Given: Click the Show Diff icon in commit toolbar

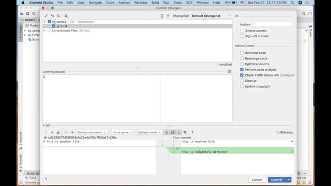Looking at the screenshot, I should 46,16.
